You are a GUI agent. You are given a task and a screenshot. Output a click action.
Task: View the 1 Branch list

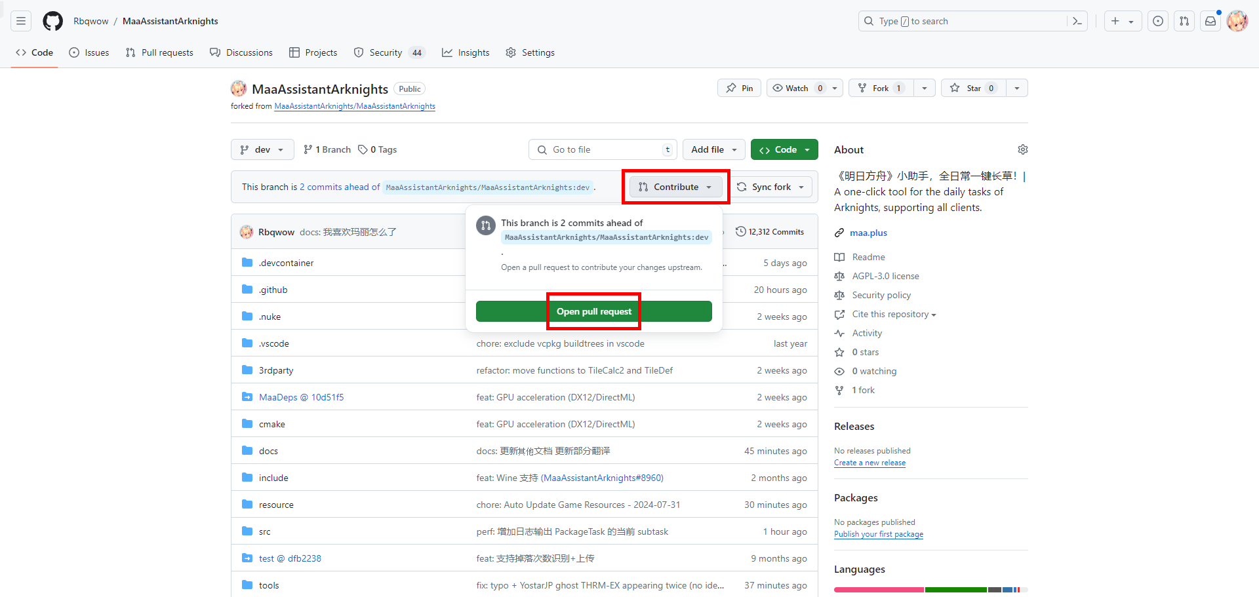pyautogui.click(x=327, y=149)
